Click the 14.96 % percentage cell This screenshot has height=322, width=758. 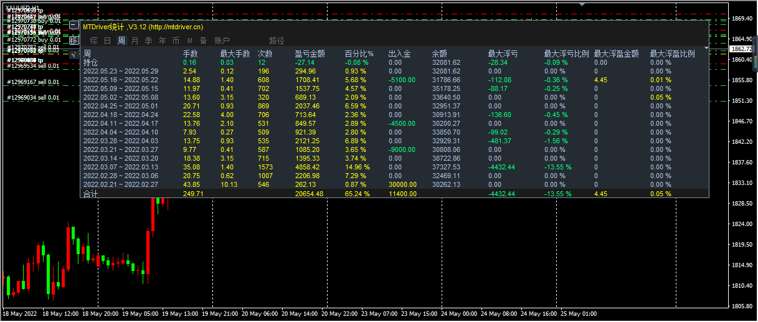pos(358,167)
